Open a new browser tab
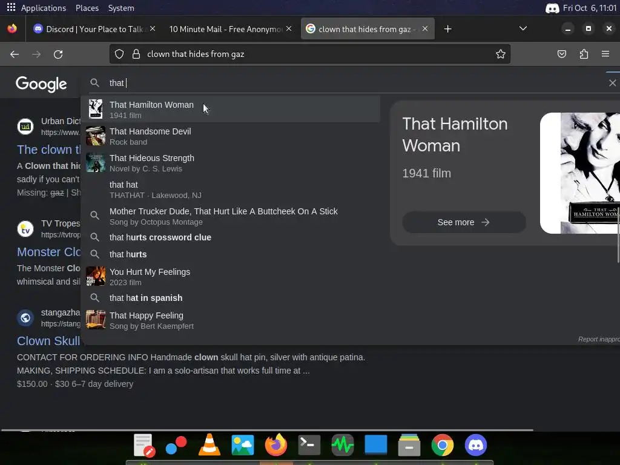Image resolution: width=620 pixels, height=465 pixels. click(447, 29)
